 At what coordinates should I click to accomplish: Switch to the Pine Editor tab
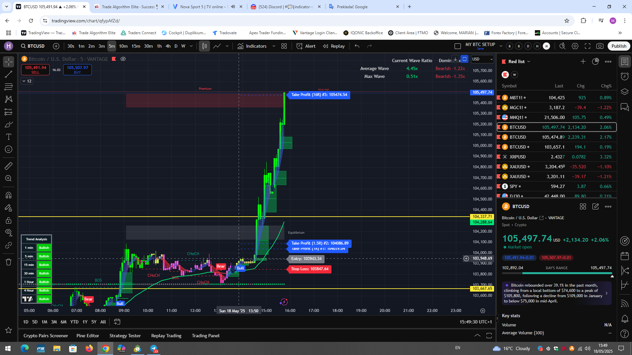click(88, 336)
